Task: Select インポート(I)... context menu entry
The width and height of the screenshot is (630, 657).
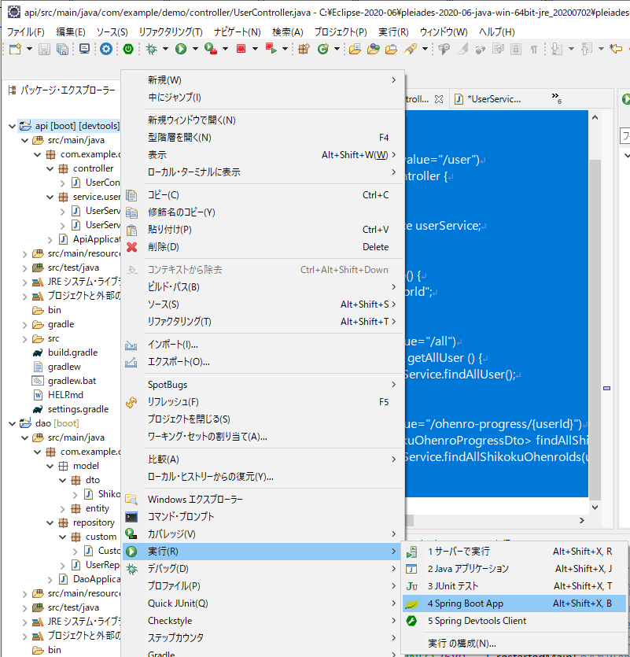Action: [x=263, y=345]
